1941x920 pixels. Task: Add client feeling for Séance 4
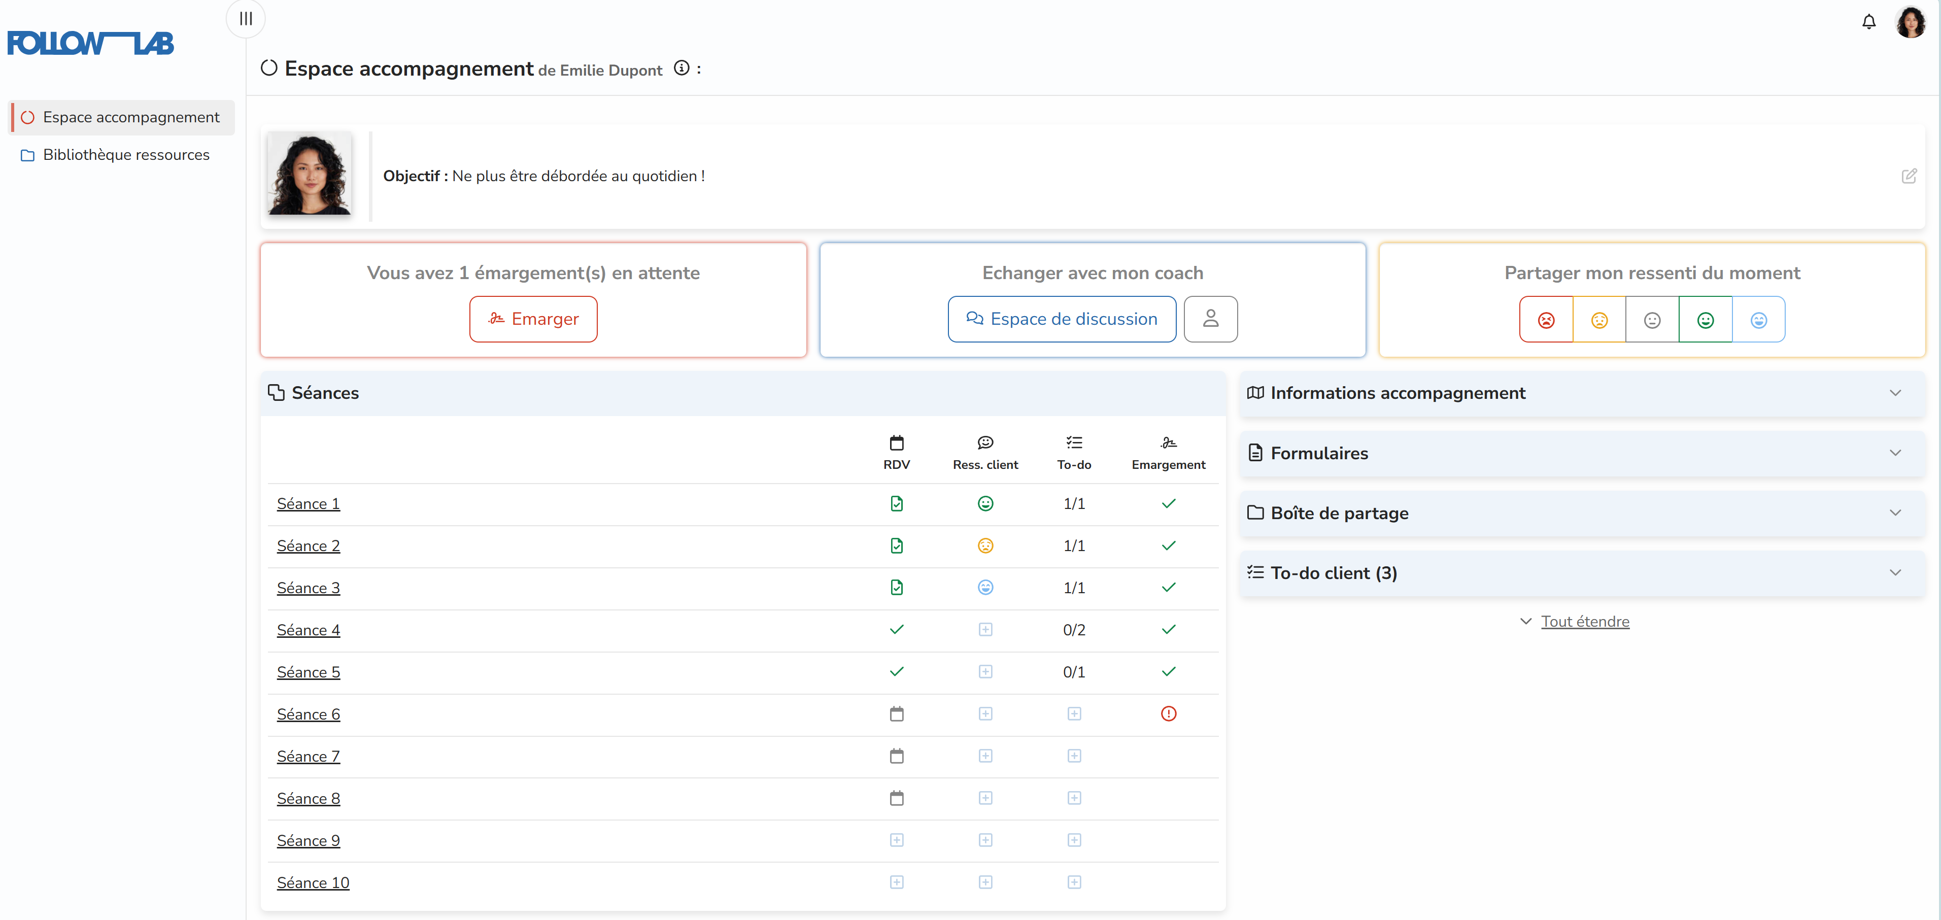tap(985, 629)
